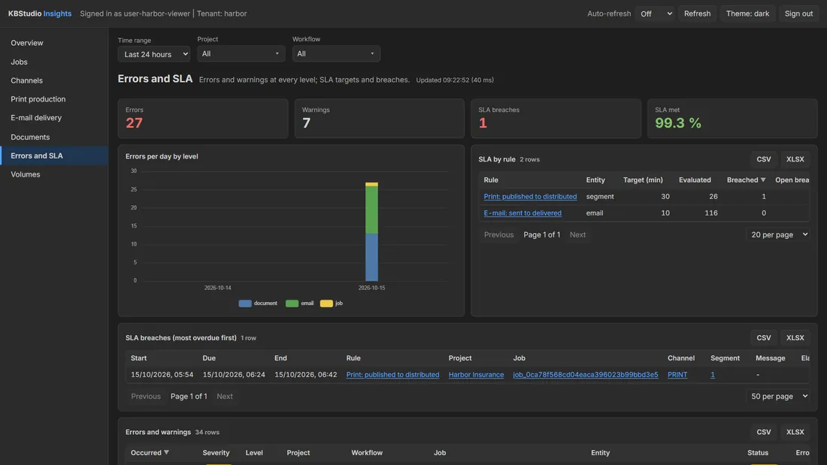The image size is (827, 465).
Task: Select Print production in sidebar
Action: 38,99
